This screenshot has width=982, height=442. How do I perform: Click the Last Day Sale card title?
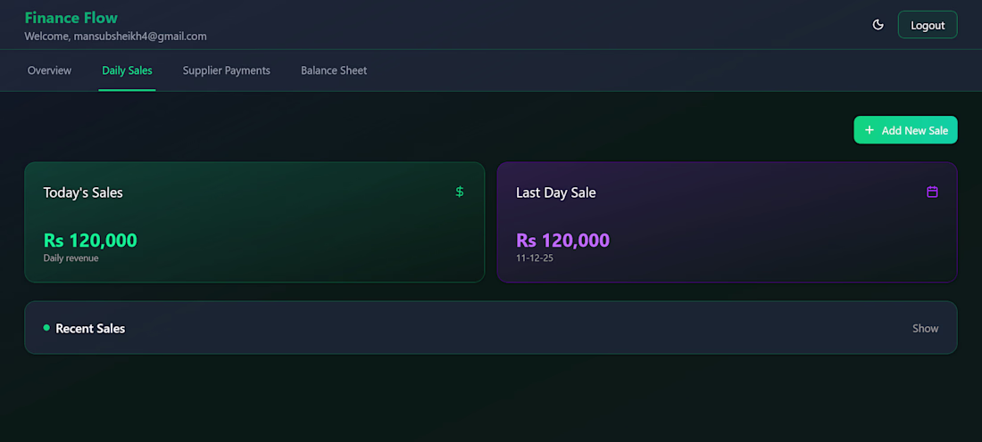(x=555, y=192)
